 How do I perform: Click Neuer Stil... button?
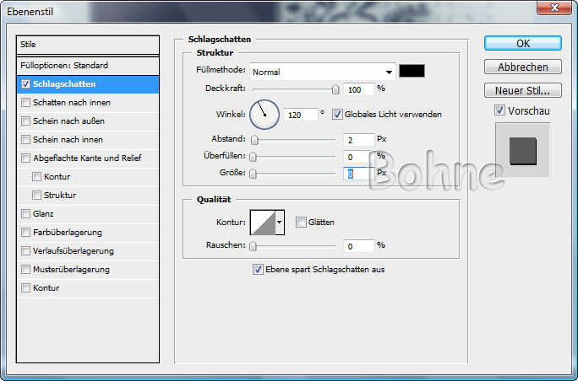(522, 90)
